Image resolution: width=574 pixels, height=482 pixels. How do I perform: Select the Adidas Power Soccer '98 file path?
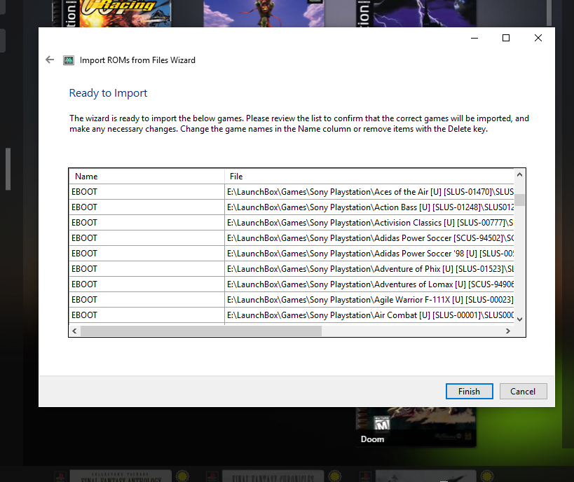(369, 254)
